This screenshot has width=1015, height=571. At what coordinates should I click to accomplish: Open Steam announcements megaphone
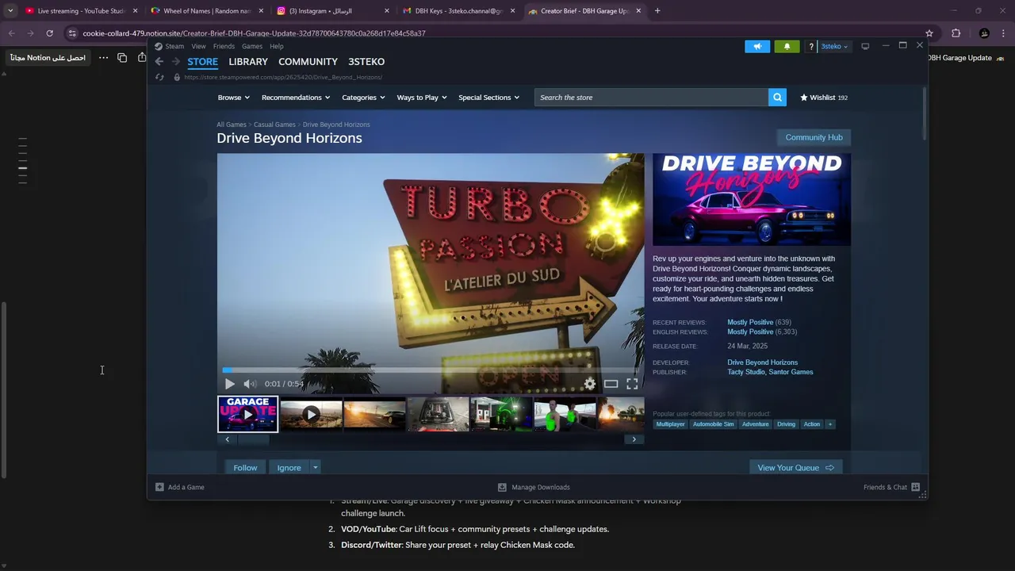point(757,46)
